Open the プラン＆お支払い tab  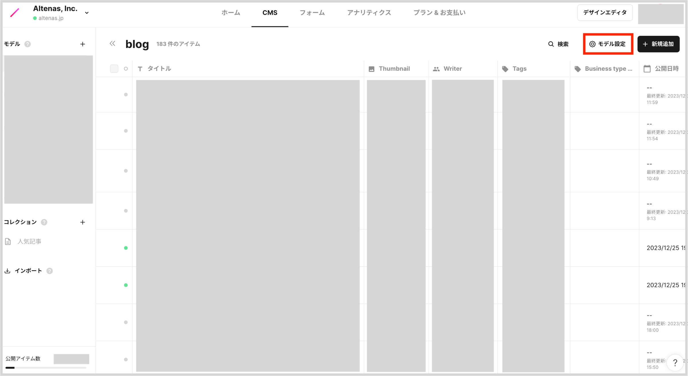(439, 13)
